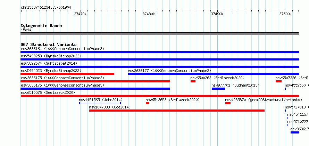Click the chr15:37461234..37501904 coordinates text
309x146 pixels.
coord(46,8)
